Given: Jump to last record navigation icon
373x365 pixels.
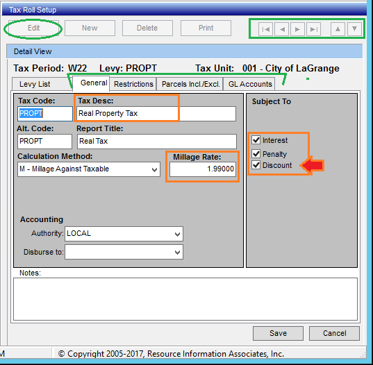Looking at the screenshot, I should (x=313, y=29).
